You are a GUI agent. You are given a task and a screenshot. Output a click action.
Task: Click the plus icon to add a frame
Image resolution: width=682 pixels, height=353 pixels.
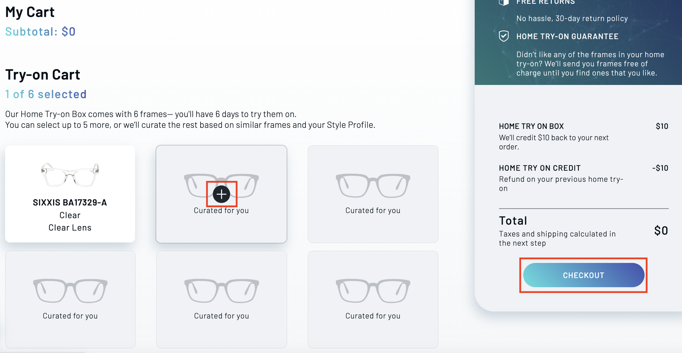[x=221, y=194]
